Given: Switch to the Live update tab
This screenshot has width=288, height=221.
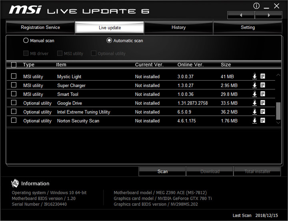Looking at the screenshot, I should point(110,28).
